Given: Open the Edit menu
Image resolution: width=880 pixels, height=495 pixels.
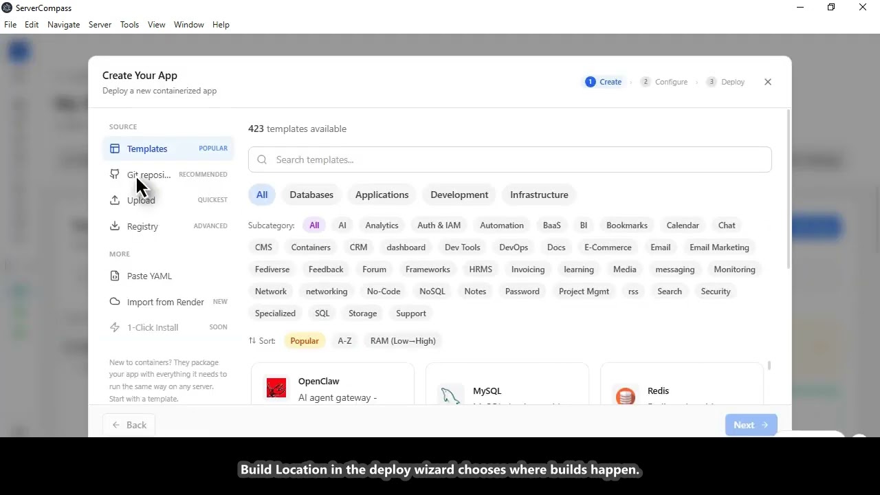Looking at the screenshot, I should 32,25.
